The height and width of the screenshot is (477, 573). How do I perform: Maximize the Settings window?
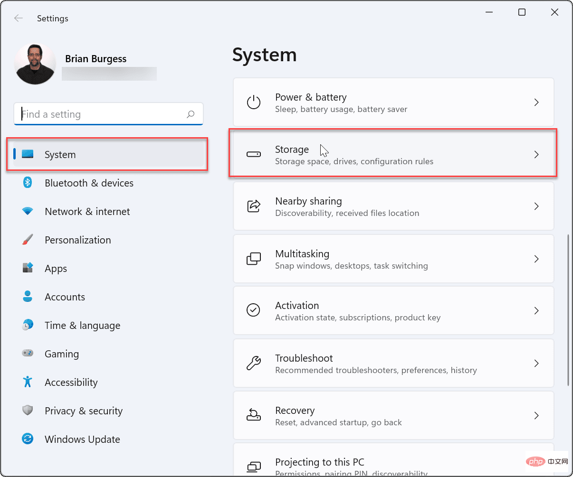pos(522,12)
